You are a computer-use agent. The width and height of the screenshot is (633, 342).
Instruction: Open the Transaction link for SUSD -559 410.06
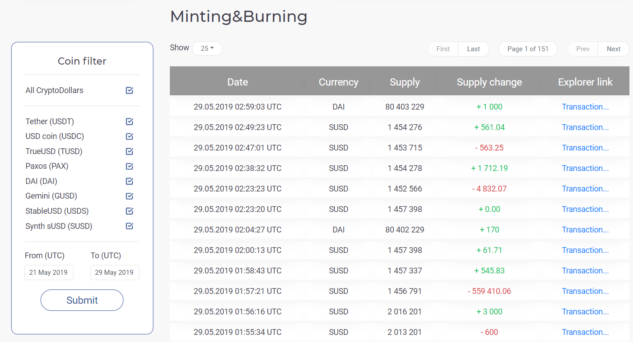tap(585, 291)
